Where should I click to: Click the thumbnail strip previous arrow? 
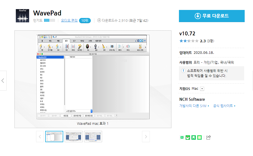pos(40,137)
